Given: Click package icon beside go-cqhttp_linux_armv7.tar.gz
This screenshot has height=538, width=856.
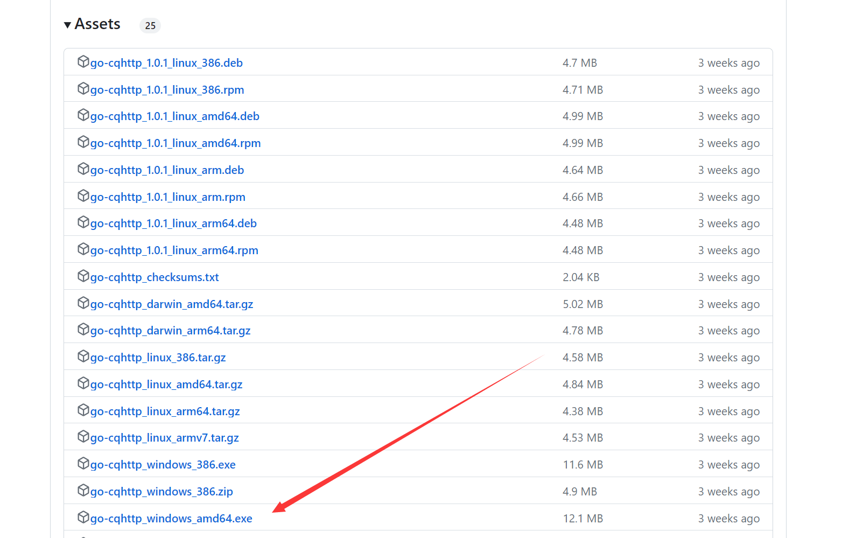Looking at the screenshot, I should click(x=83, y=436).
